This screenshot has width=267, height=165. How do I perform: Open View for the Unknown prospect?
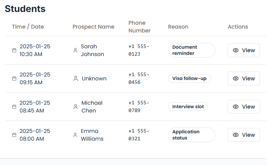pos(244,78)
